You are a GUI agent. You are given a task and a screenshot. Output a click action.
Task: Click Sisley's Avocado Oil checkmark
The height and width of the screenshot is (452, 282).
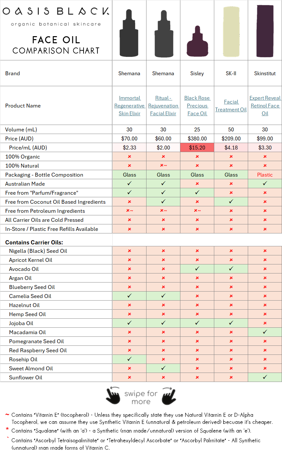pyautogui.click(x=197, y=269)
